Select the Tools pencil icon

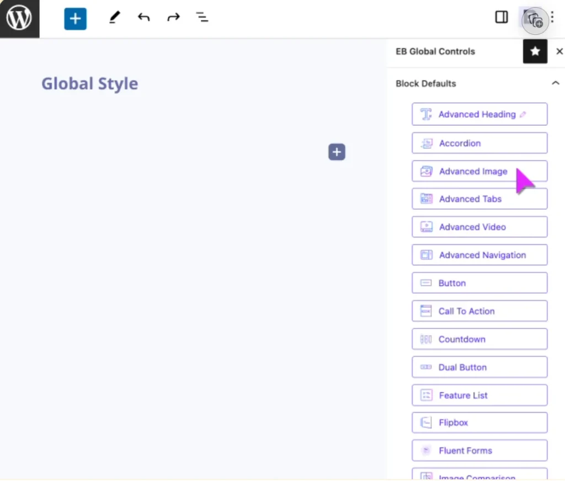(x=114, y=17)
